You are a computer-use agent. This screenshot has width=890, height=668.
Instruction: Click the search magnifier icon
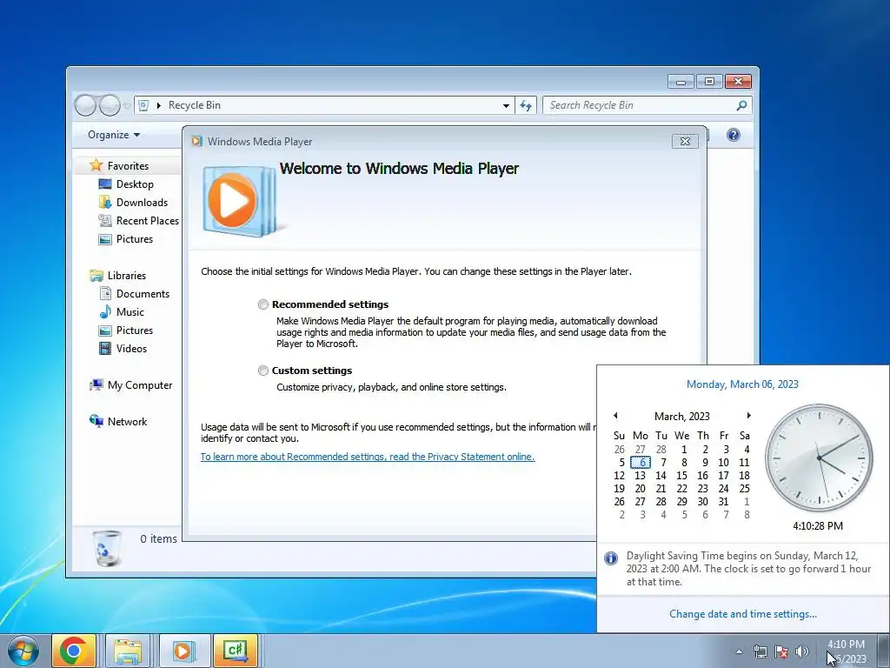(741, 105)
